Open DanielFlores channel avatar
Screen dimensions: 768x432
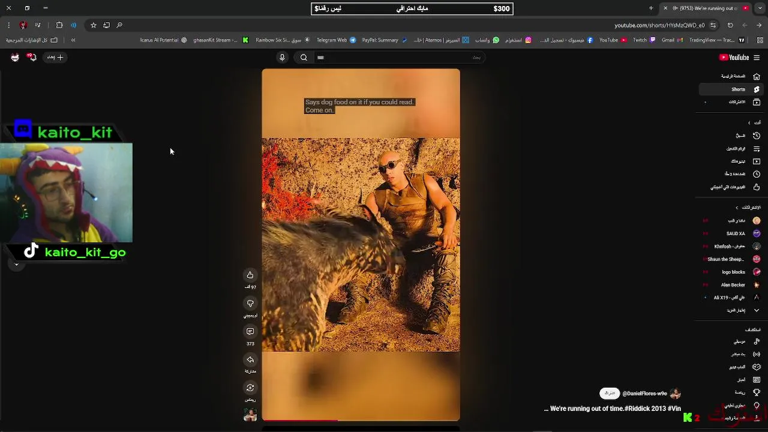coord(676,394)
